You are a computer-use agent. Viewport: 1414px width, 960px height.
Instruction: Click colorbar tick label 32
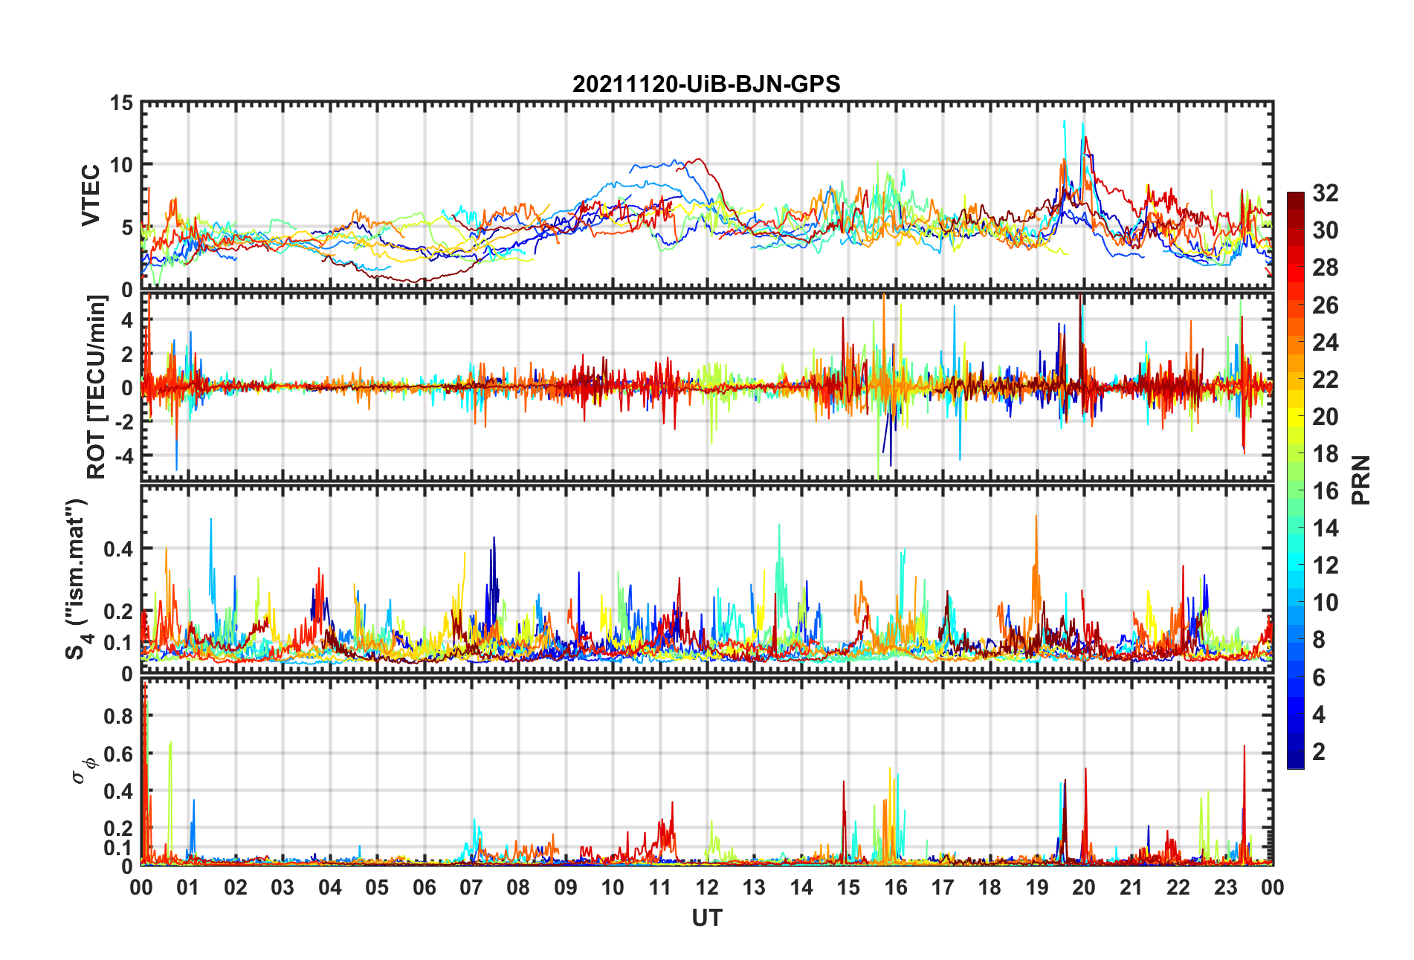coord(1325,193)
